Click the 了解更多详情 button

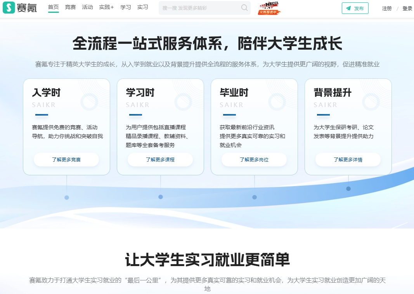click(348, 160)
